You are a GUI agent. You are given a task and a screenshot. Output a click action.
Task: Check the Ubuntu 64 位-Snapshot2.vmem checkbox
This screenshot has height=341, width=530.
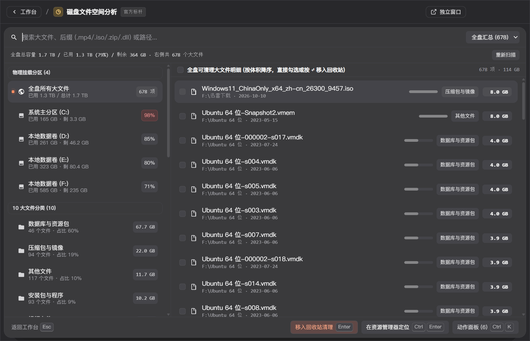click(x=182, y=116)
